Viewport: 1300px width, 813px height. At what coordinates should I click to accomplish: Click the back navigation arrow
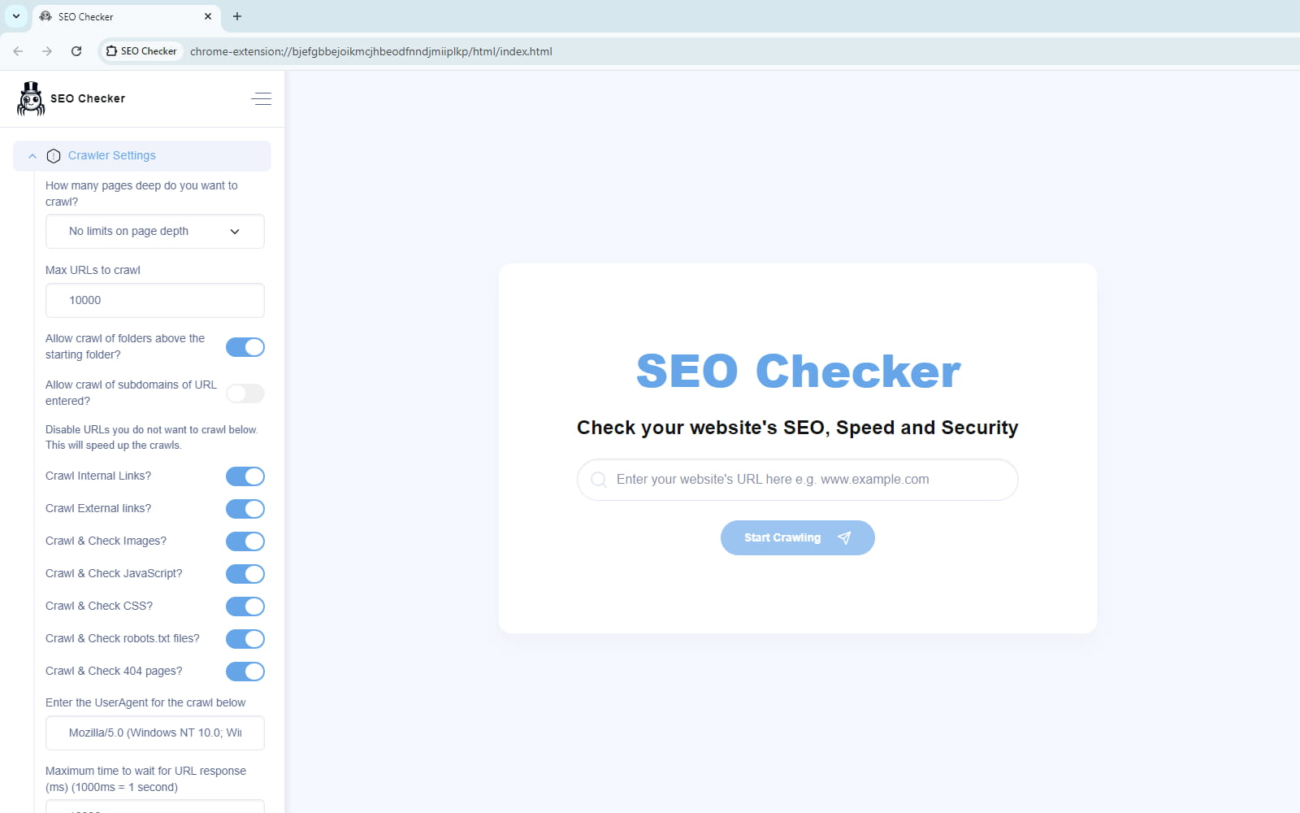18,50
